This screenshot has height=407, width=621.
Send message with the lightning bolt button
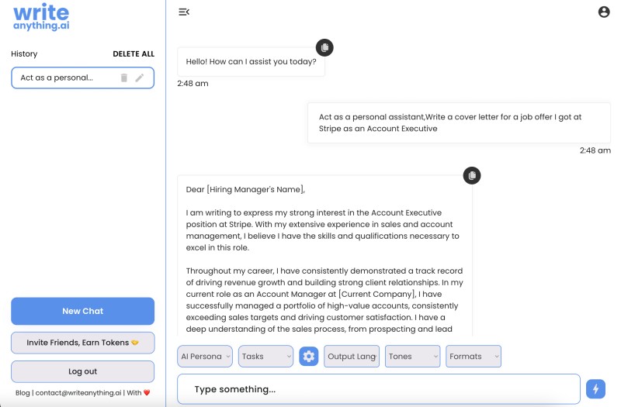pyautogui.click(x=595, y=389)
